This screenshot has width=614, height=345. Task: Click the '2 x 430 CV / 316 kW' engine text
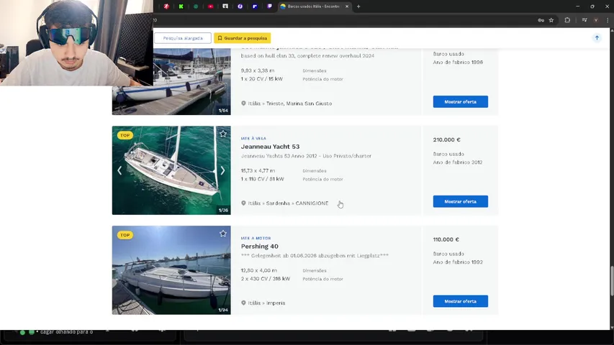point(266,278)
